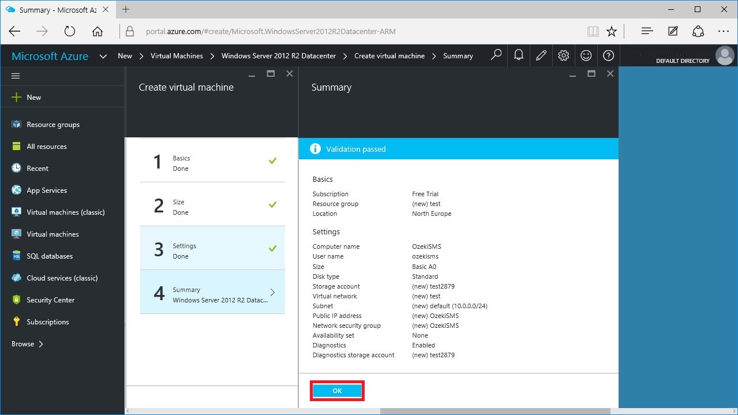Screen dimensions: 738x415
Task: Click the Validation passed banner
Action: (458, 149)
